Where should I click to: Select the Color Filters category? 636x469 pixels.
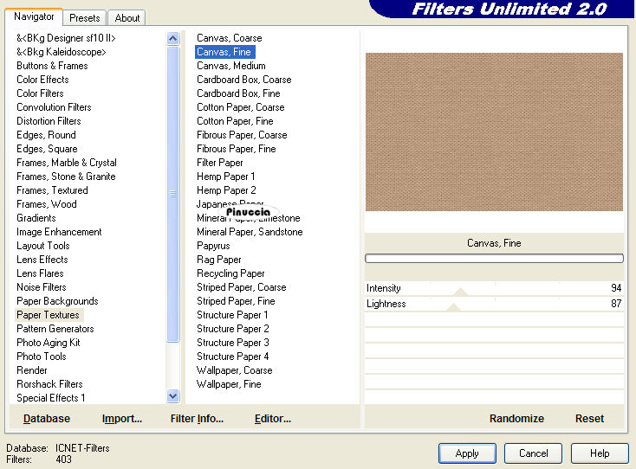tap(40, 93)
